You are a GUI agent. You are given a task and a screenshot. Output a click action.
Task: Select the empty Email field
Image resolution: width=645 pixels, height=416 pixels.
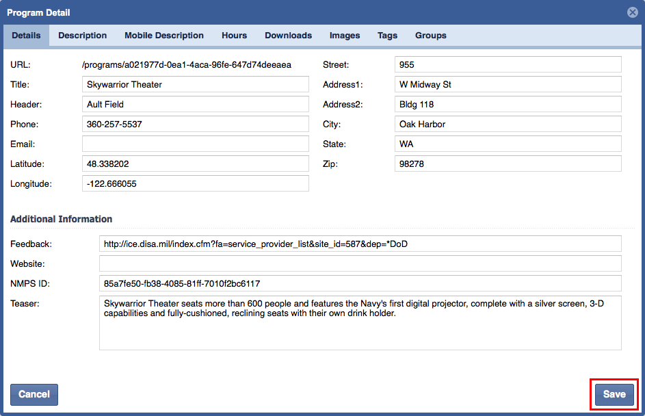(x=195, y=144)
